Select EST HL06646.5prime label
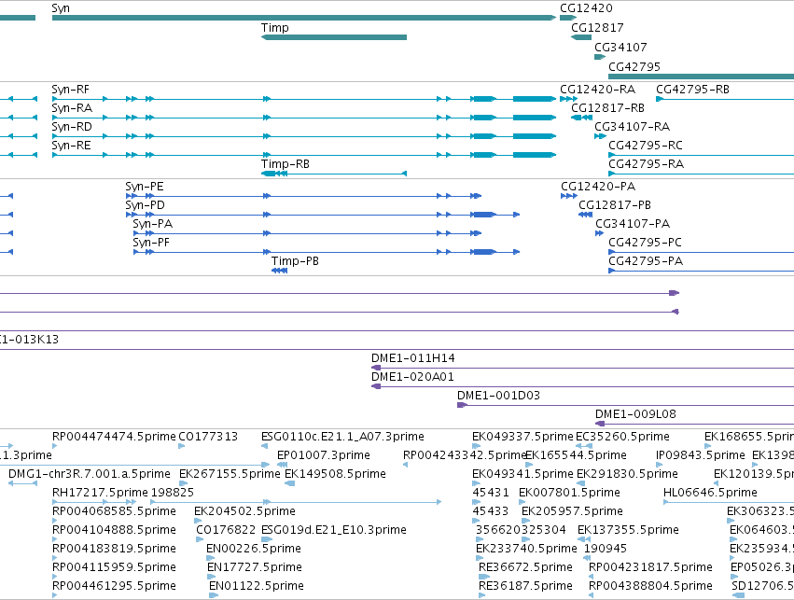794x600 pixels. (710, 493)
